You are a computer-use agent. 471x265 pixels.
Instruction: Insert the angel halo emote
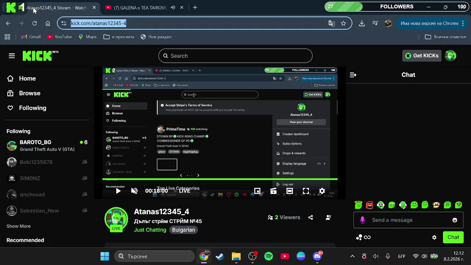(358, 205)
